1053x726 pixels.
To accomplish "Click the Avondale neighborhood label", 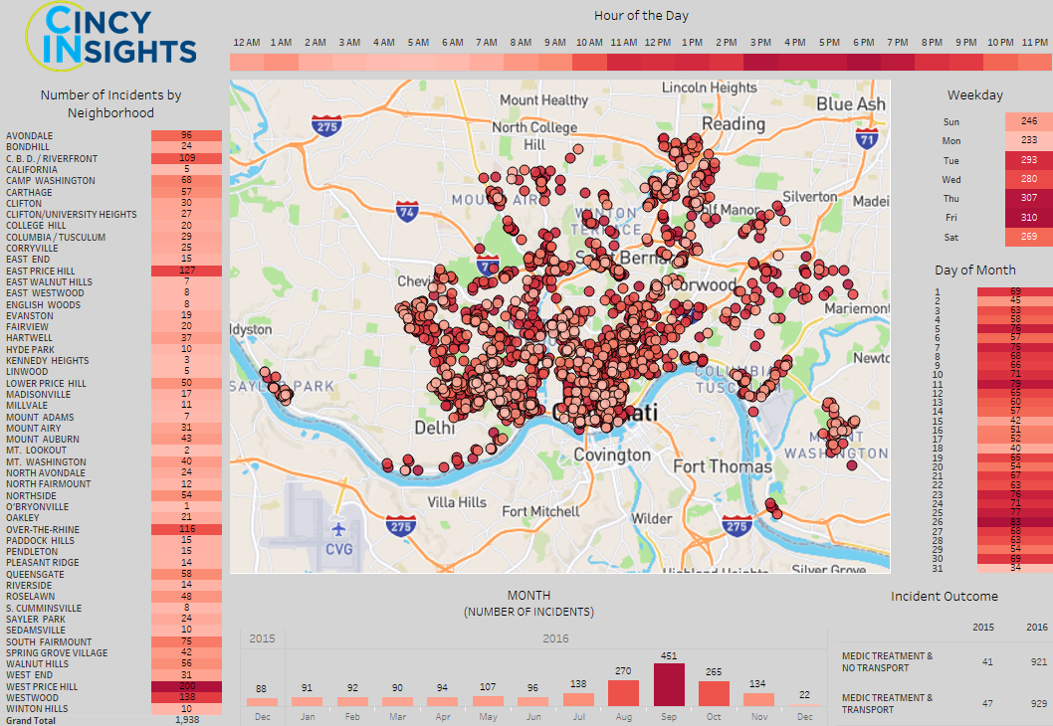I will click(29, 135).
